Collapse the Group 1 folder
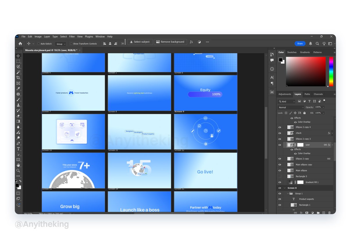 (x=288, y=193)
